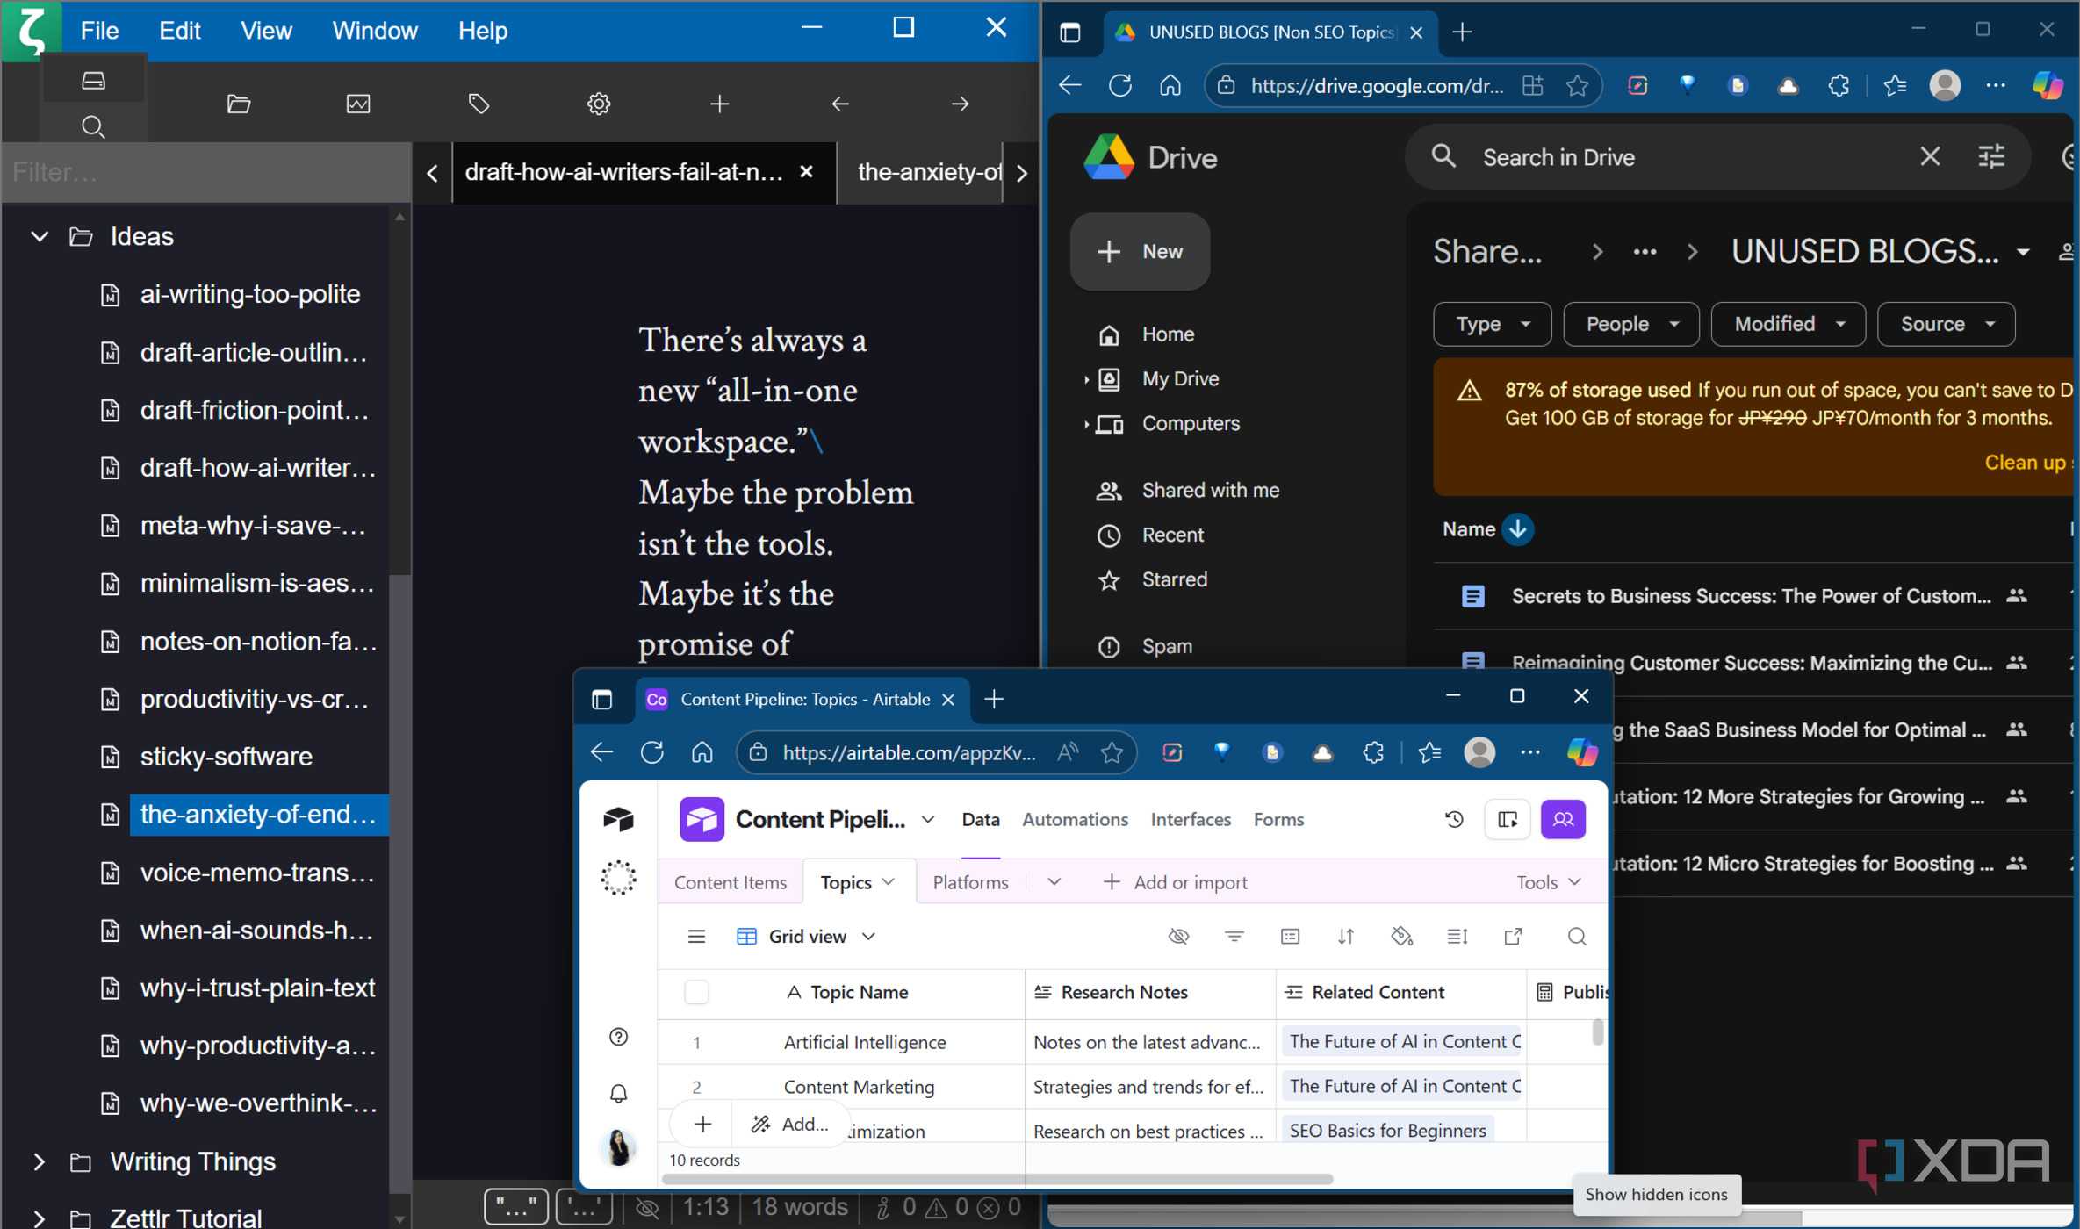Switch to the Platforms table tab
Image resolution: width=2080 pixels, height=1229 pixels.
pyautogui.click(x=969, y=882)
